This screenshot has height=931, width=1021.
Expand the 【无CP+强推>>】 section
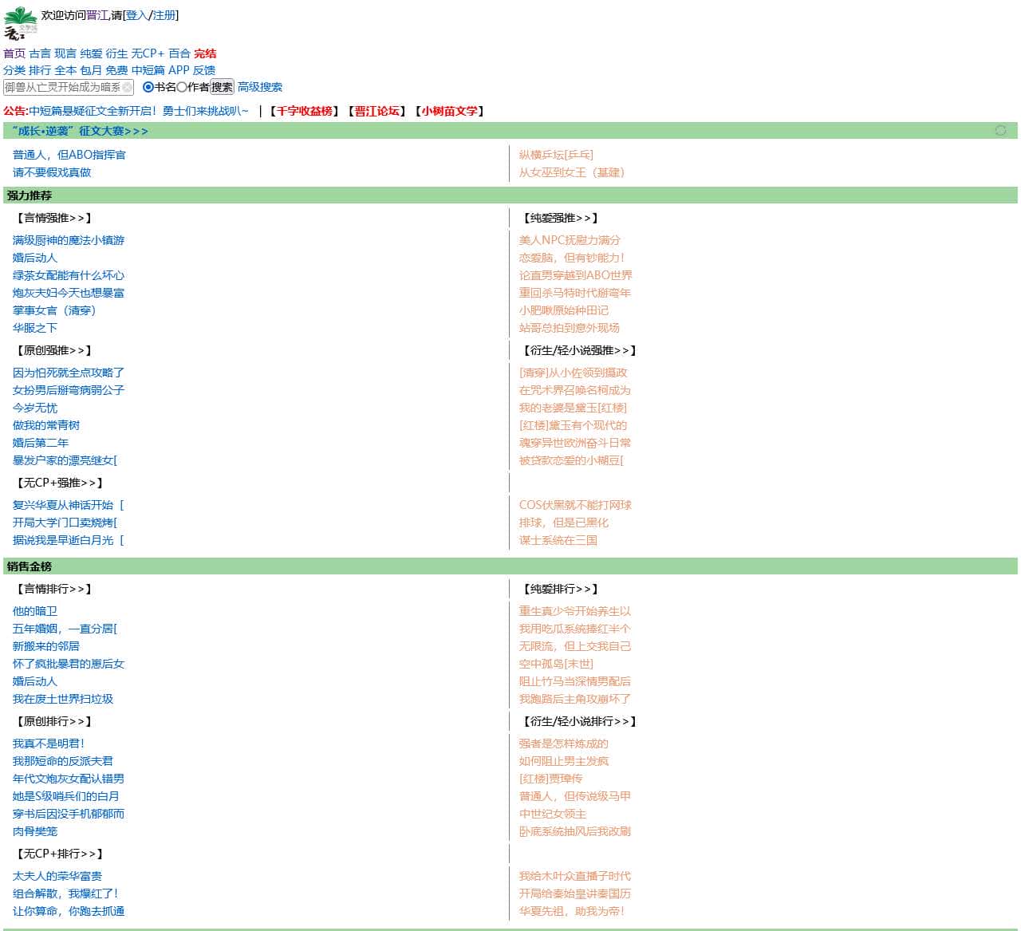[60, 483]
